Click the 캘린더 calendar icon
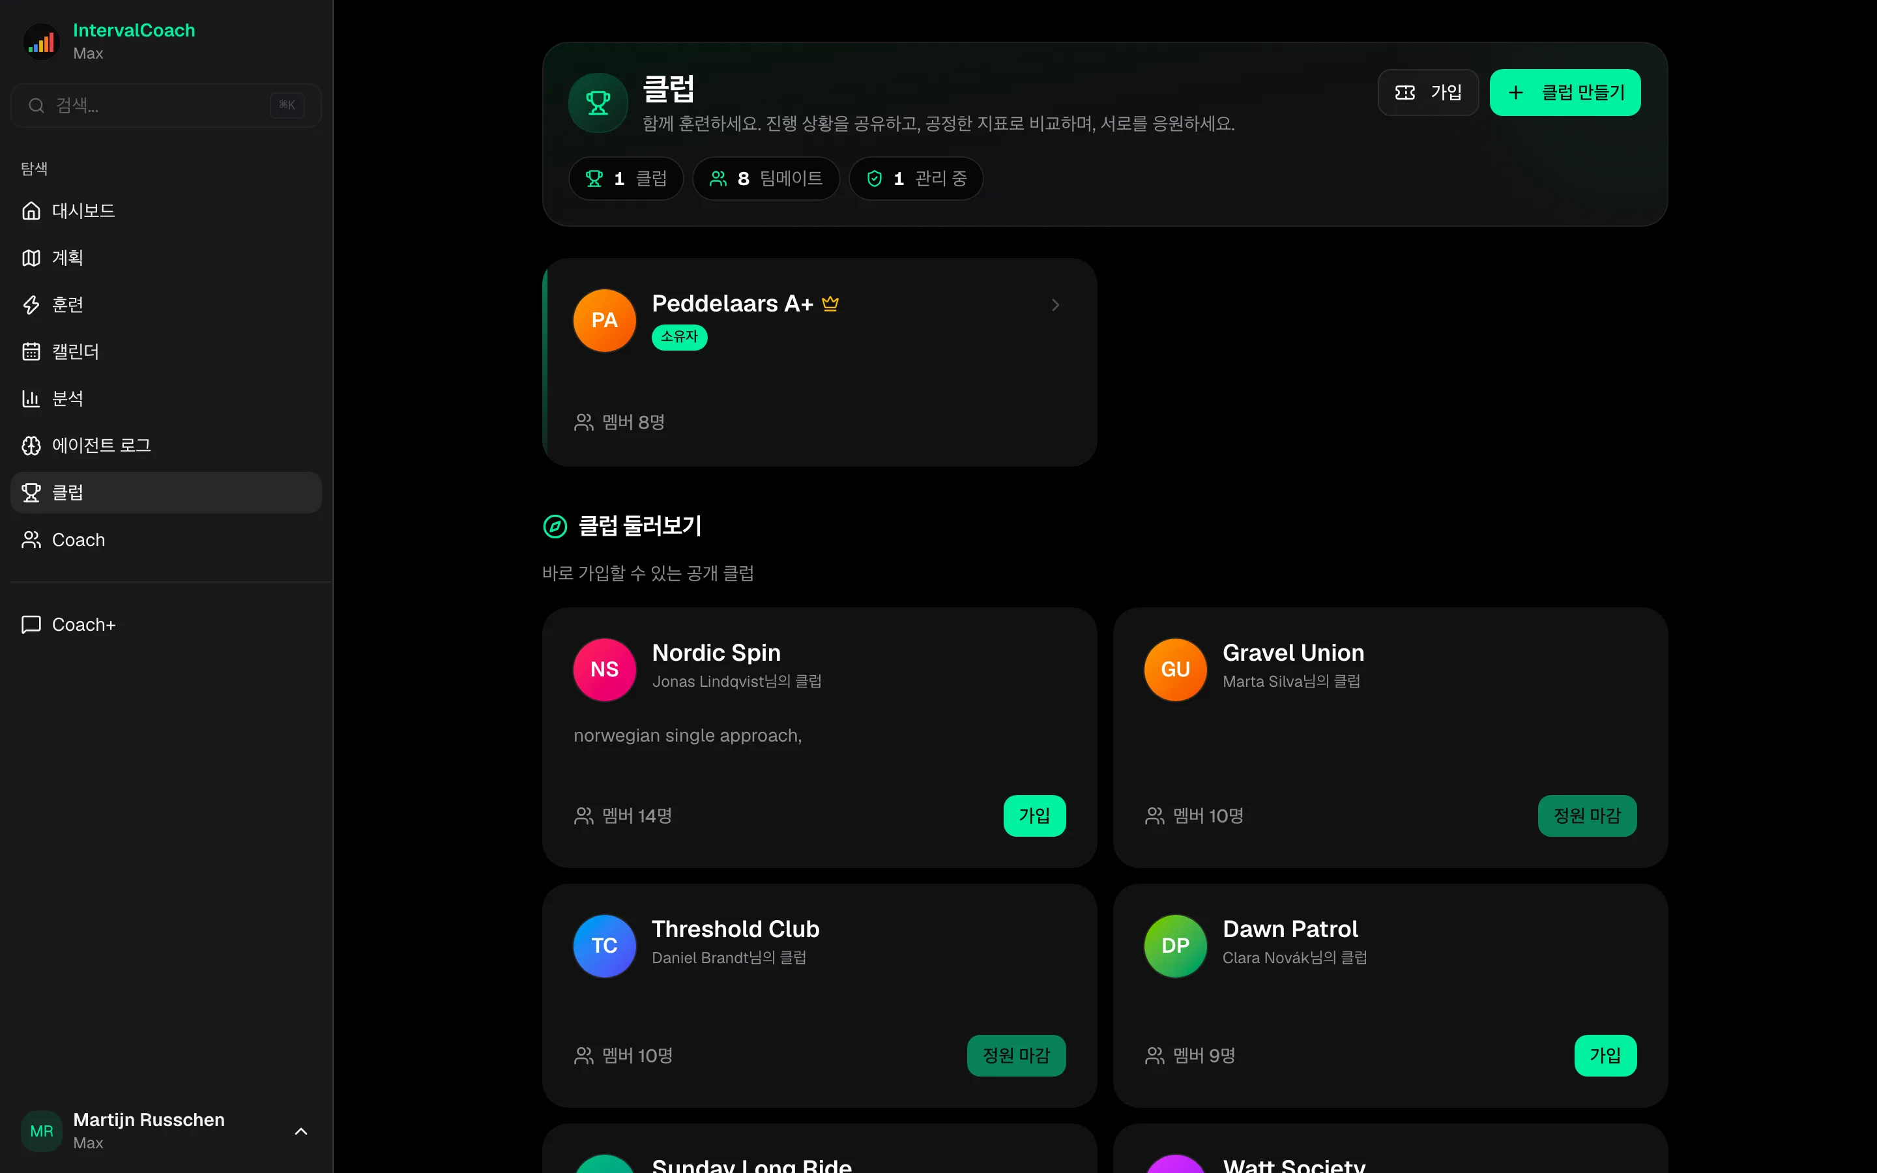This screenshot has height=1173, width=1877. click(x=31, y=351)
